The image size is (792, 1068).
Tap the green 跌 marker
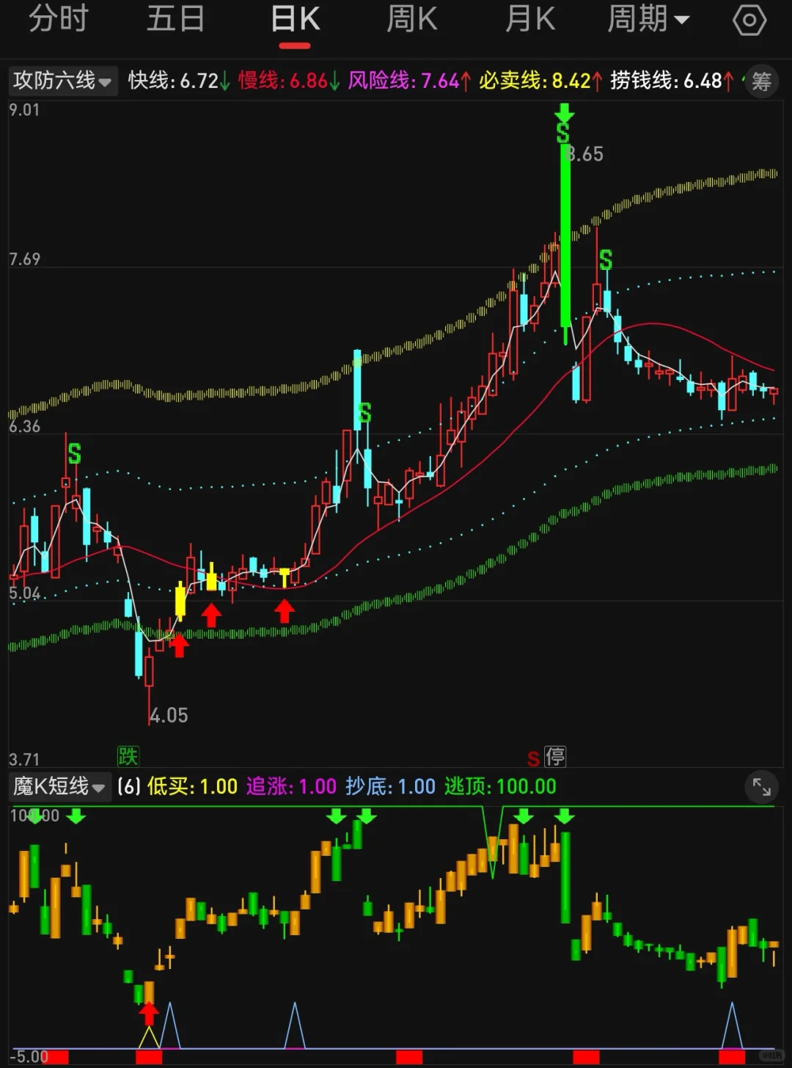(128, 756)
